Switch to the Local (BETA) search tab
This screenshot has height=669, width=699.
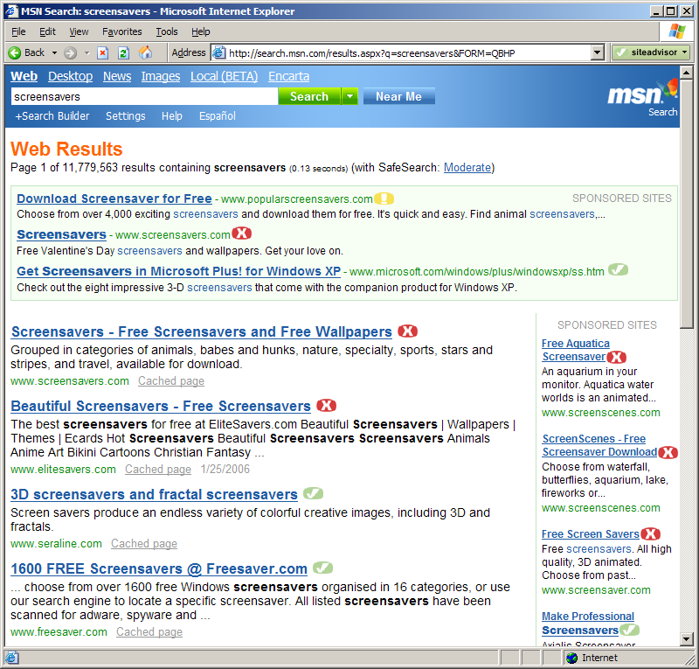pyautogui.click(x=225, y=76)
